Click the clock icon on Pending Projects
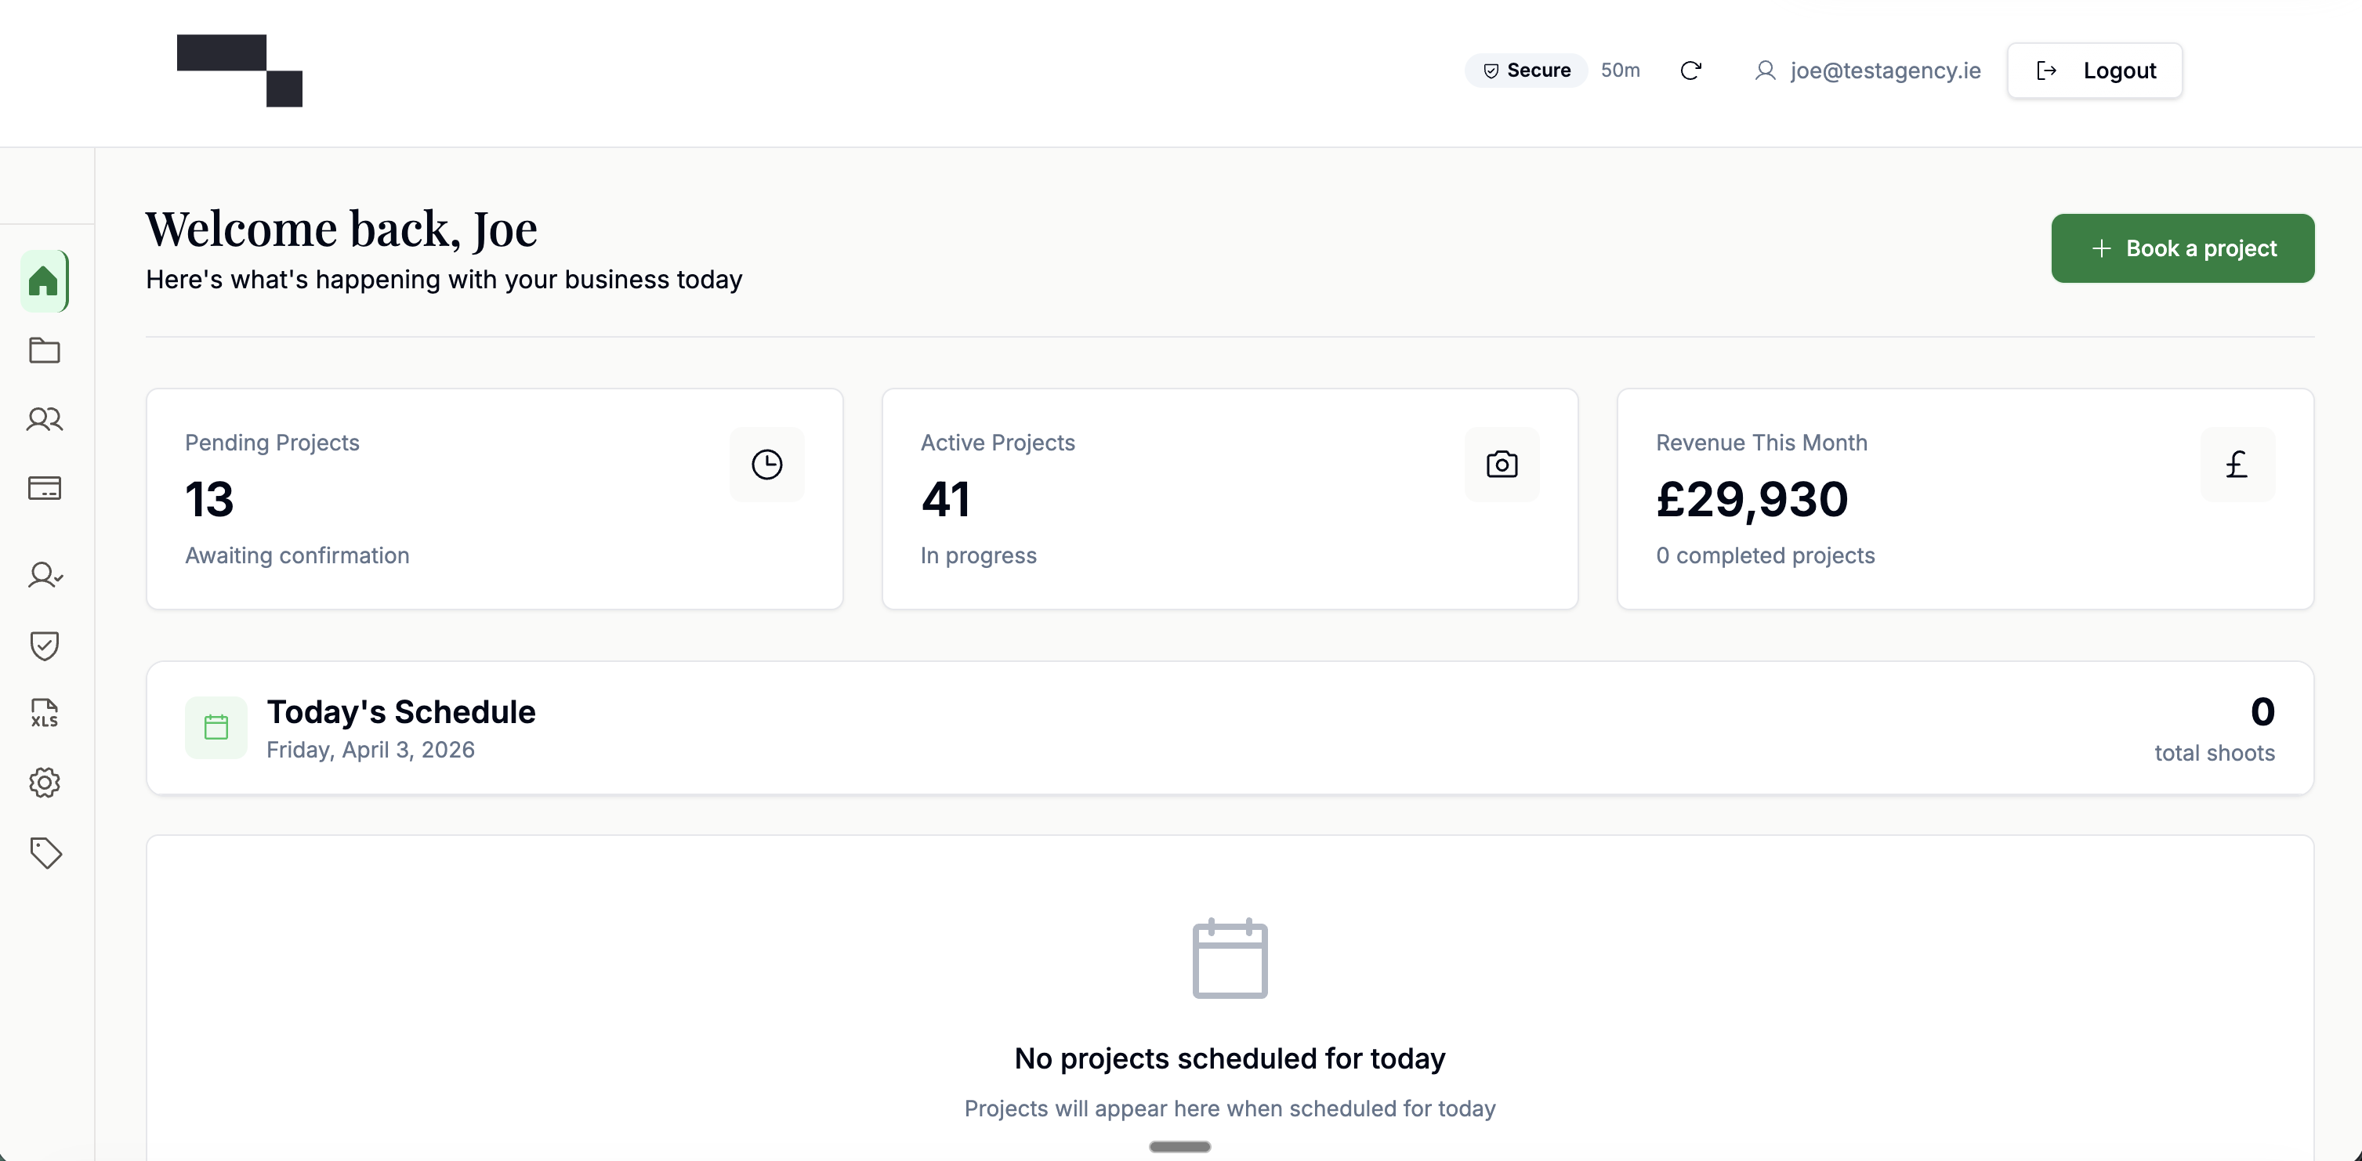2362x1161 pixels. click(766, 465)
